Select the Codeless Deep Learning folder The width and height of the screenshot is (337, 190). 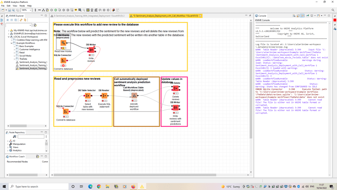coord(32,40)
